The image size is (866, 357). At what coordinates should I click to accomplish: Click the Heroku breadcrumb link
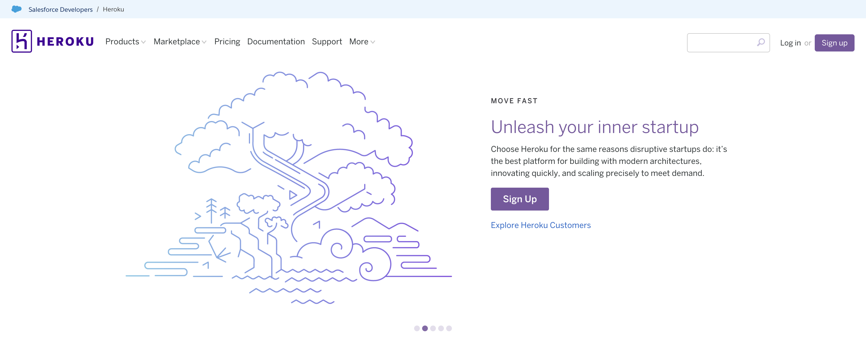click(113, 9)
